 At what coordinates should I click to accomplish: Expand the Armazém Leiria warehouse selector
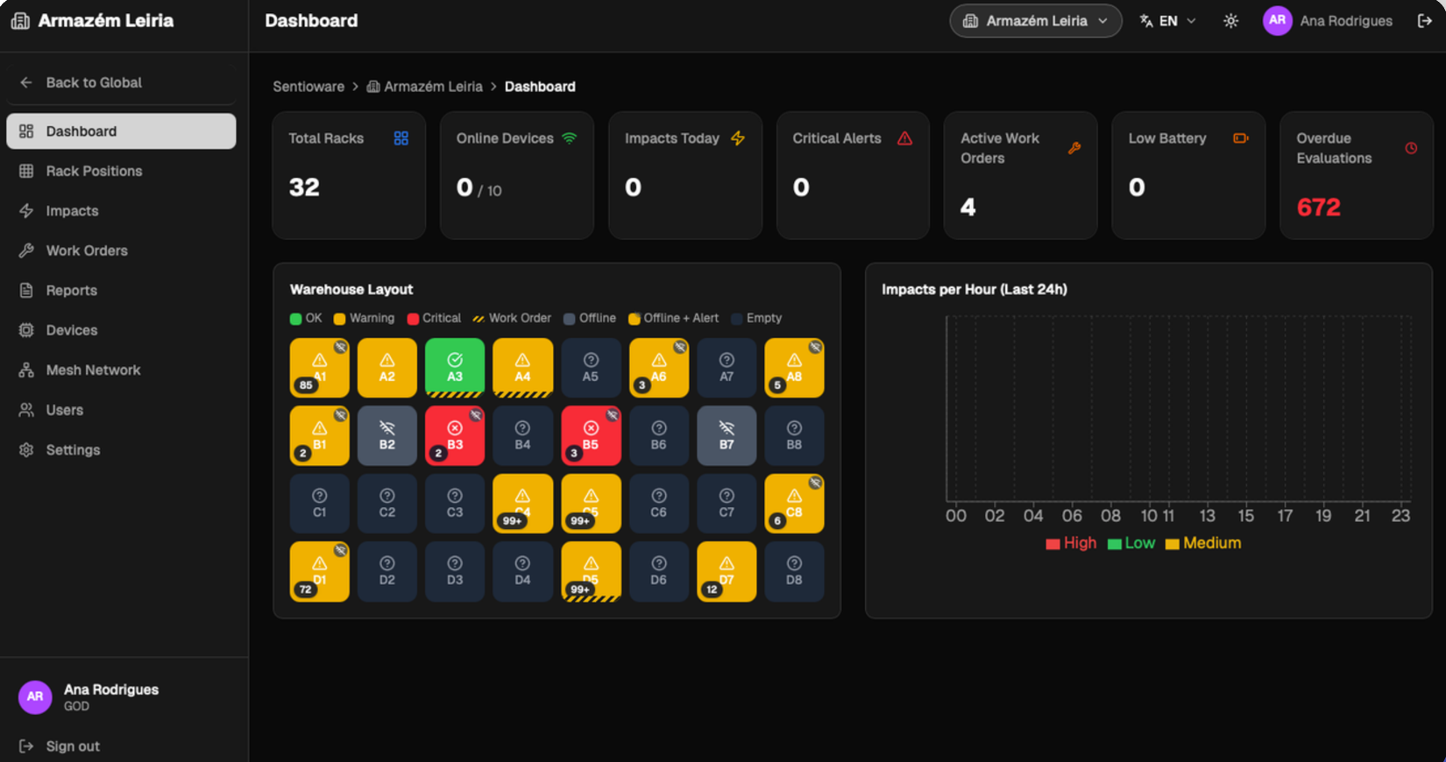(1035, 21)
